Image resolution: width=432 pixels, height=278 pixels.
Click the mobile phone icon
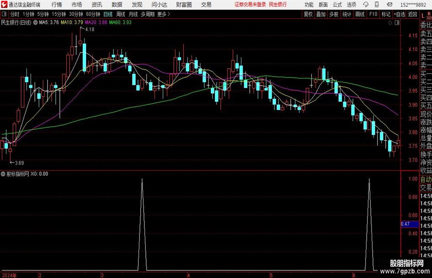[x=377, y=5]
